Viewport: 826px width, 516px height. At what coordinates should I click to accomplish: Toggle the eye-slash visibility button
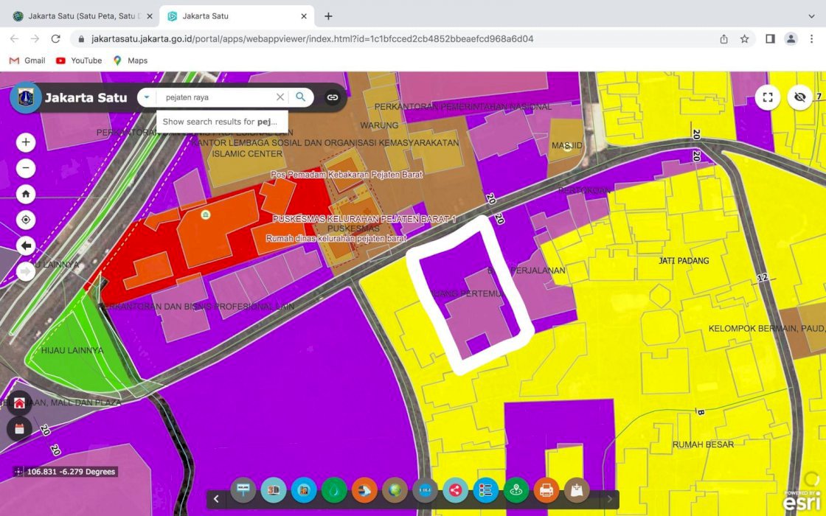[x=799, y=97]
